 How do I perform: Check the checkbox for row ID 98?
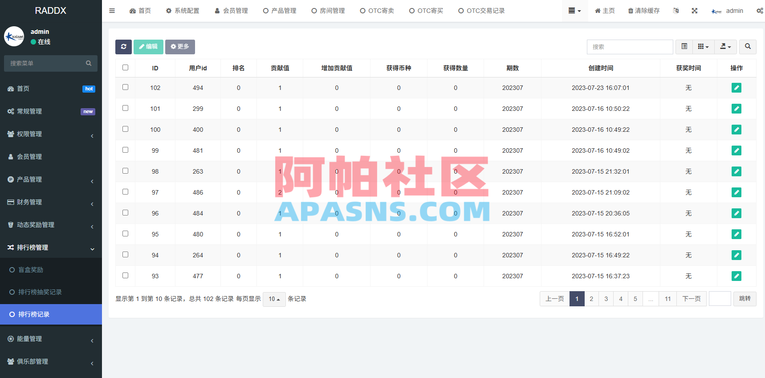[x=125, y=171]
